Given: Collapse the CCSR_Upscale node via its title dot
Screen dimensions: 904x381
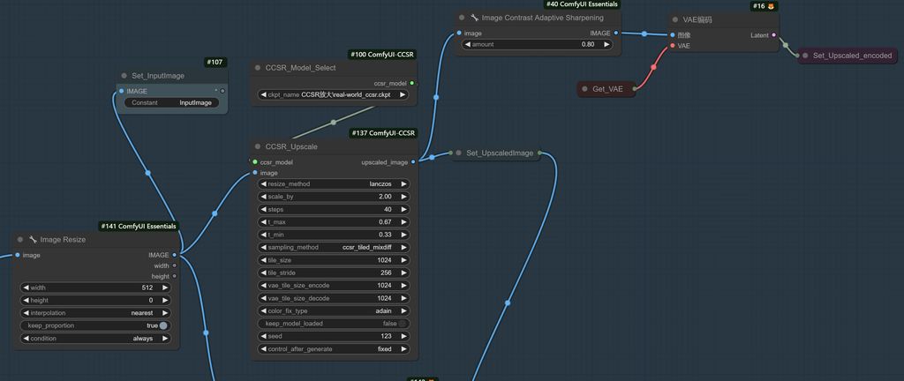Looking at the screenshot, I should [257, 146].
